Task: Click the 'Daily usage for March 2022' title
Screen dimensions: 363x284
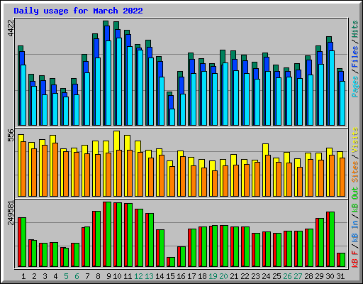Action: tap(78, 11)
